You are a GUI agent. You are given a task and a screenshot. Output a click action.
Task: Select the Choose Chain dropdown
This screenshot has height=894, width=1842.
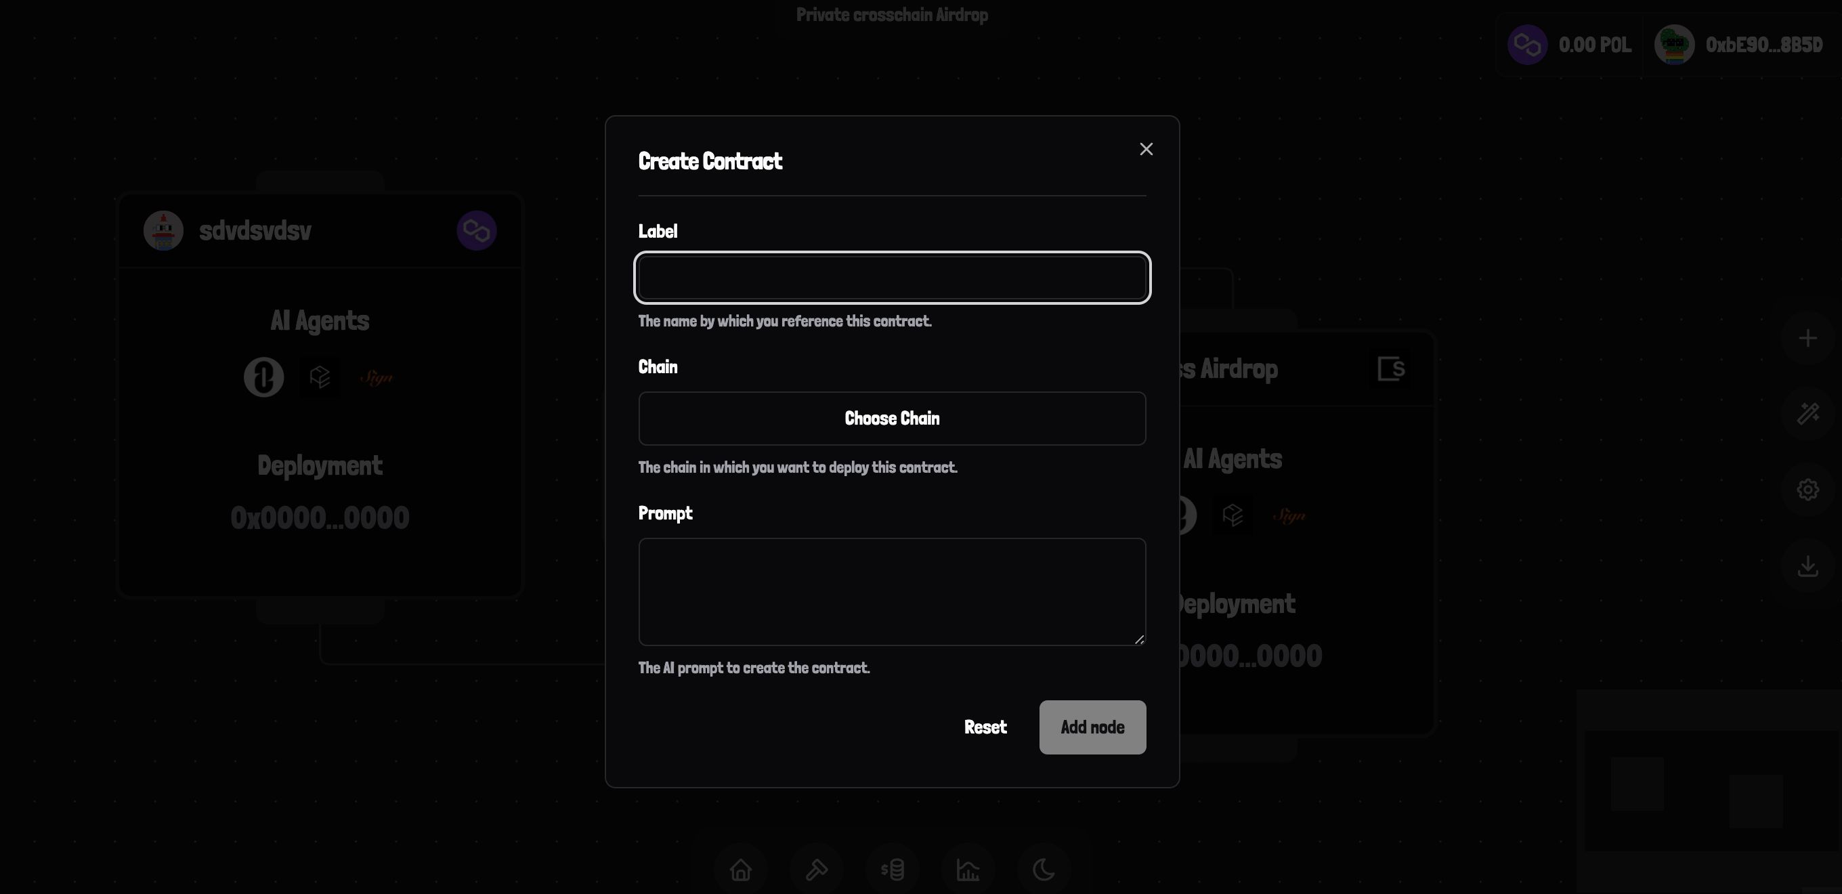(x=892, y=419)
